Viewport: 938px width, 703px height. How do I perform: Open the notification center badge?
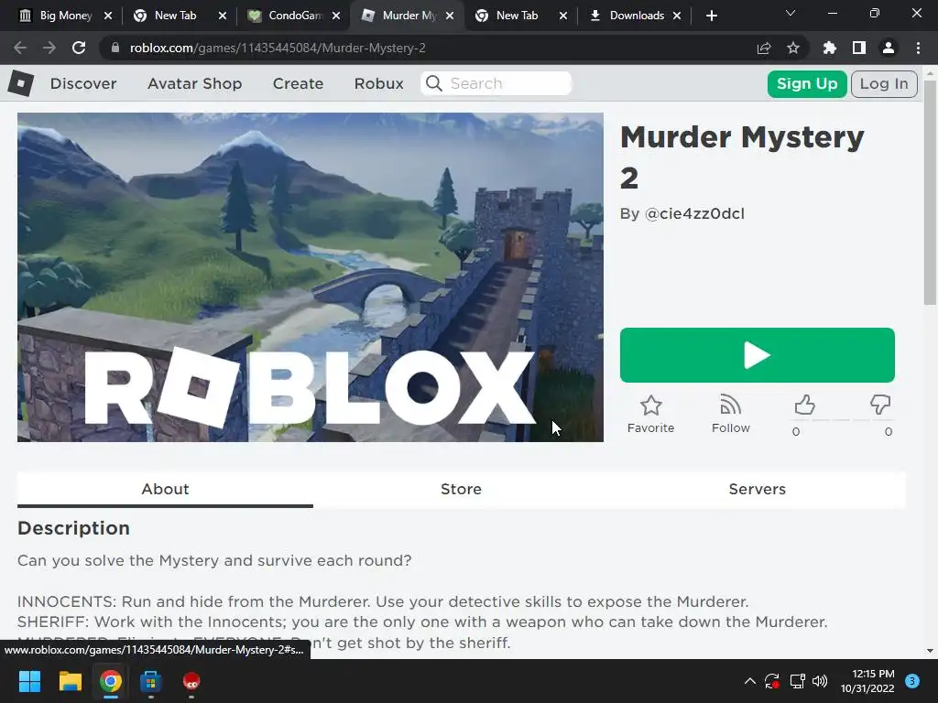(912, 681)
